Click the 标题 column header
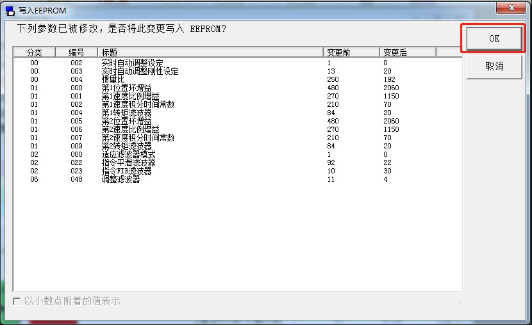This screenshot has width=532, height=325. coord(210,52)
